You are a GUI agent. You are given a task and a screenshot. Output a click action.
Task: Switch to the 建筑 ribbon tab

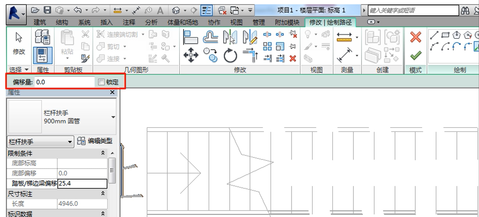point(40,23)
